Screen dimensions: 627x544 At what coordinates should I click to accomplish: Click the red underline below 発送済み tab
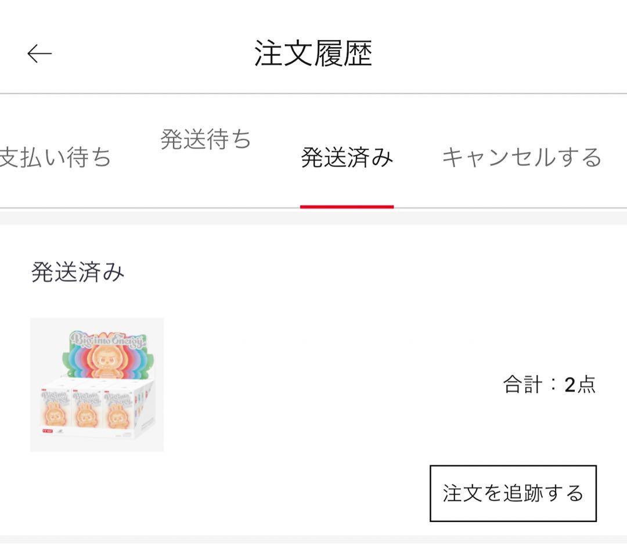[347, 206]
